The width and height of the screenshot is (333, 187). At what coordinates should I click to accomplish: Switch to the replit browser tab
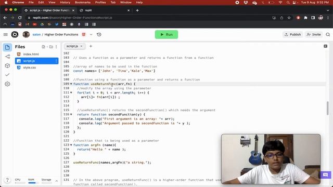(104, 10)
